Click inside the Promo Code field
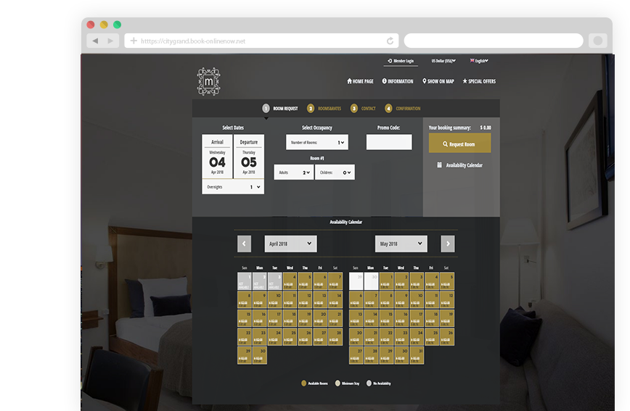Image resolution: width=630 pixels, height=411 pixels. (x=389, y=143)
